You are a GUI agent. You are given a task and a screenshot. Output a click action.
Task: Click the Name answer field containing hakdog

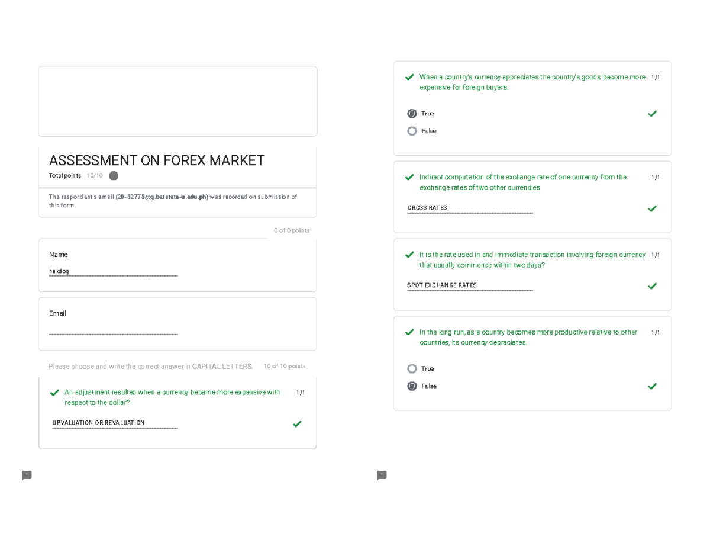114,271
